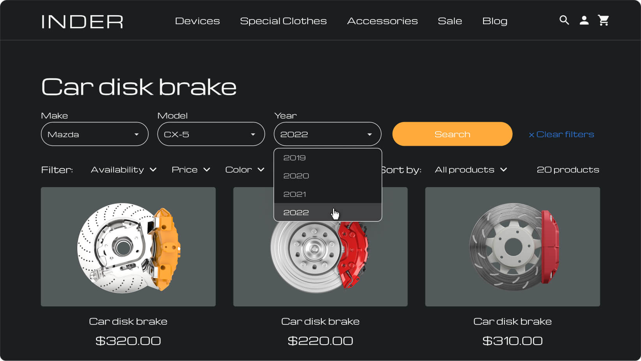Open the Accessories menu item
This screenshot has width=641, height=361.
[x=382, y=21]
